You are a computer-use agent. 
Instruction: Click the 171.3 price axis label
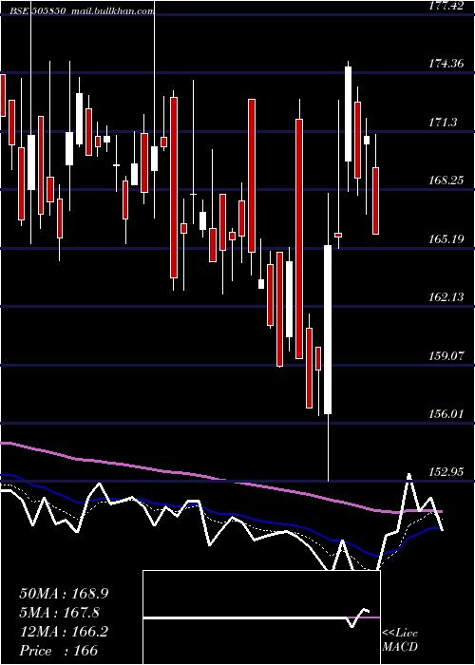(444, 123)
